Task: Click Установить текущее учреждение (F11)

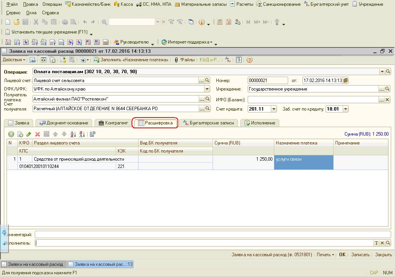Action: (x=47, y=32)
